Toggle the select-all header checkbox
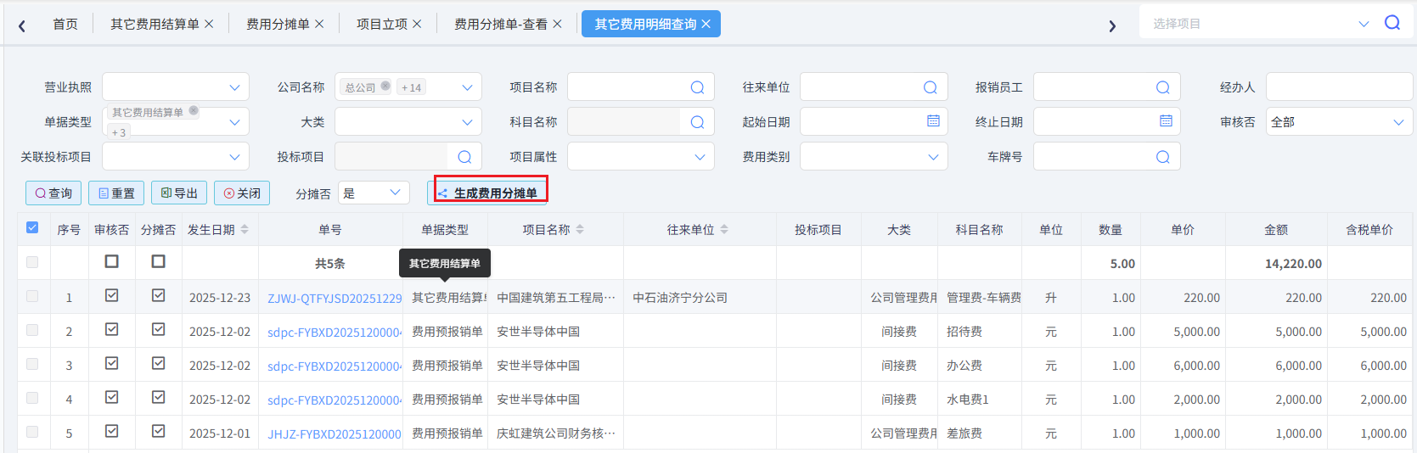This screenshot has width=1417, height=453. tap(32, 227)
